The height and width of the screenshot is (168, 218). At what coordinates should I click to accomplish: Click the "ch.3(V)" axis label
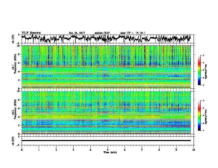13,141
